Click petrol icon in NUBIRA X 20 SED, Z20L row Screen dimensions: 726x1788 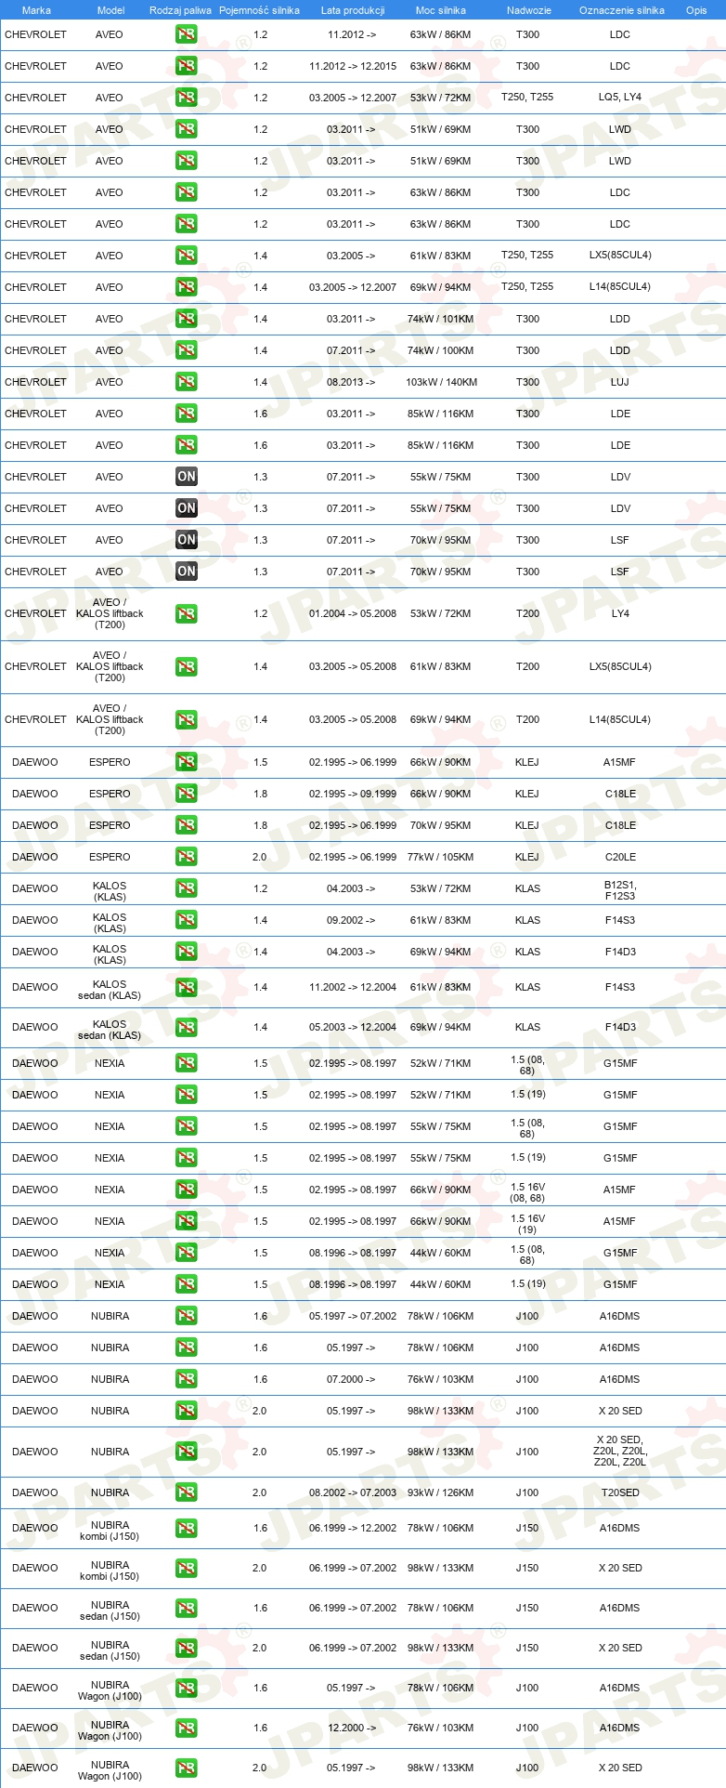pos(187,1452)
